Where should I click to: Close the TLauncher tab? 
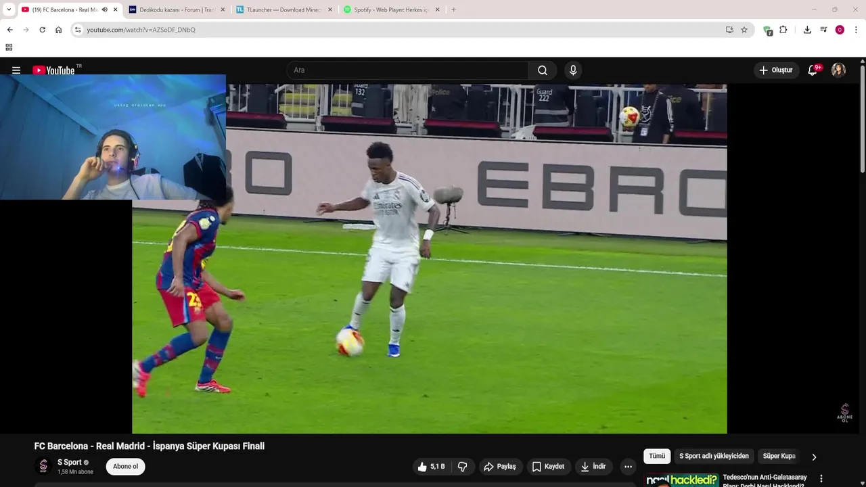point(330,9)
